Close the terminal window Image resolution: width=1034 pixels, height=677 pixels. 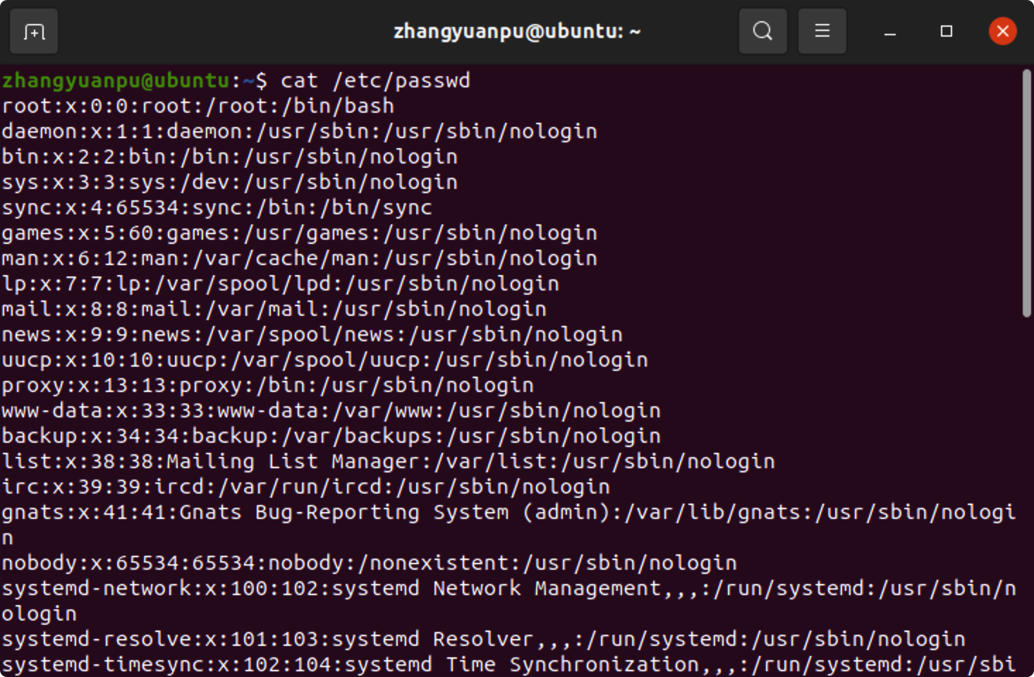click(1002, 30)
